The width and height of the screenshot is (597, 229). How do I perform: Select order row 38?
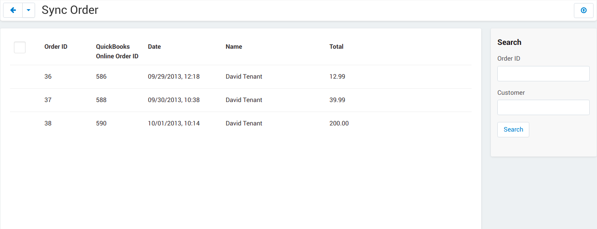point(240,124)
